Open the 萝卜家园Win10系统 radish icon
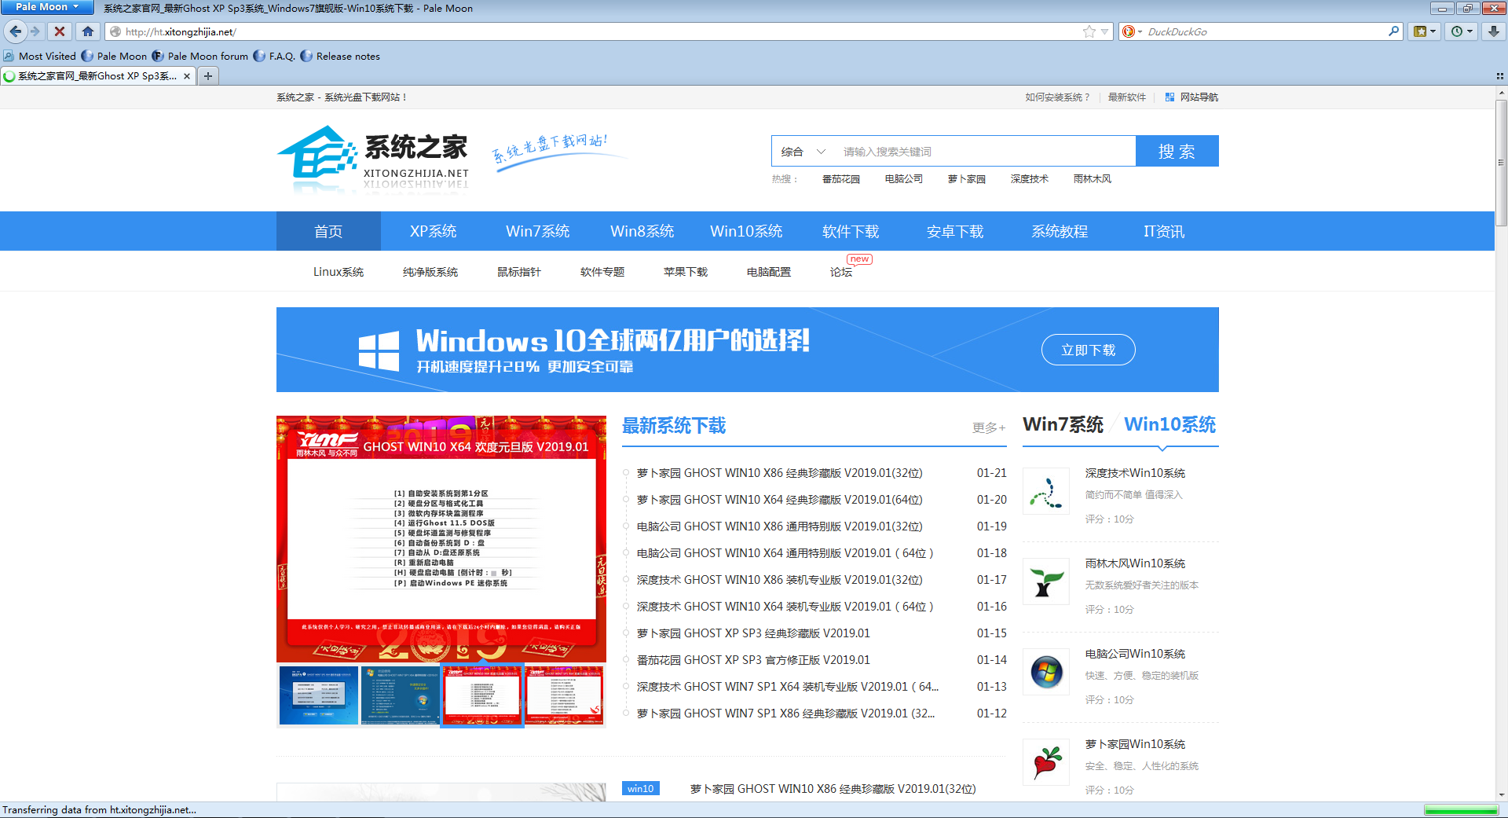The height and width of the screenshot is (818, 1508). [x=1046, y=762]
